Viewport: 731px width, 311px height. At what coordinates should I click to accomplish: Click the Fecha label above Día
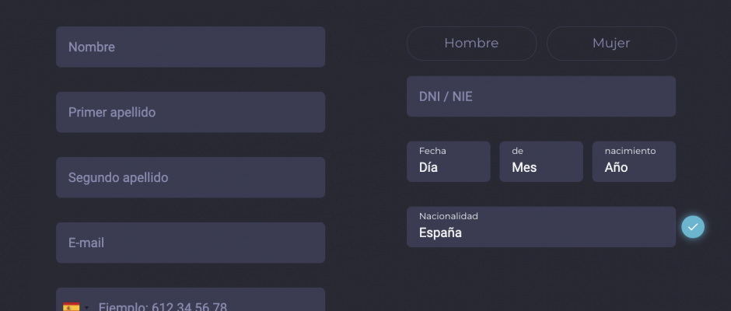pyautogui.click(x=432, y=151)
